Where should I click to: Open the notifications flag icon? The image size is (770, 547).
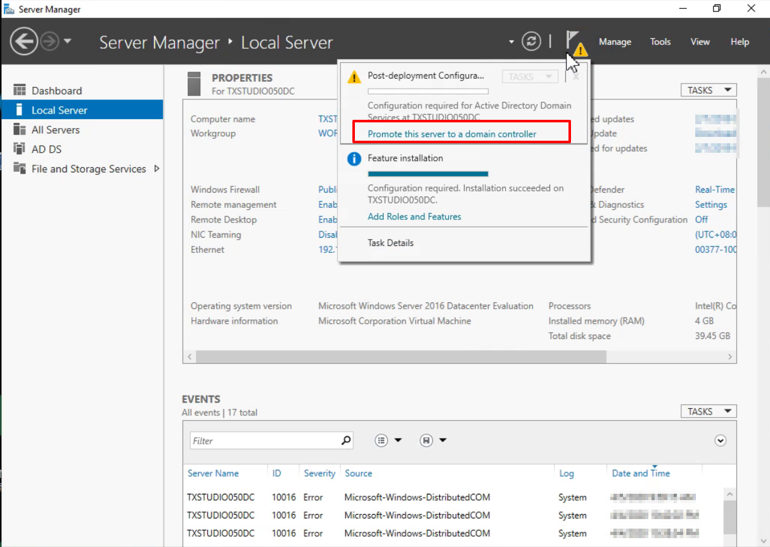tap(576, 42)
